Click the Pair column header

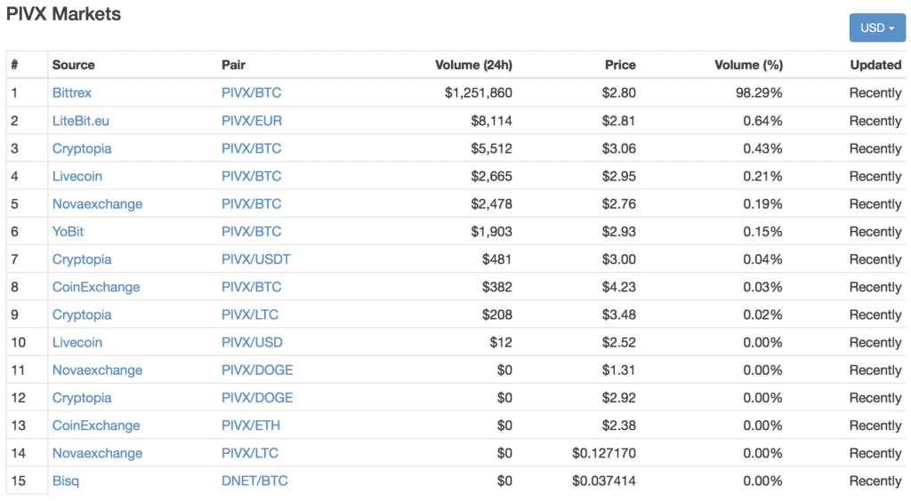[x=234, y=65]
